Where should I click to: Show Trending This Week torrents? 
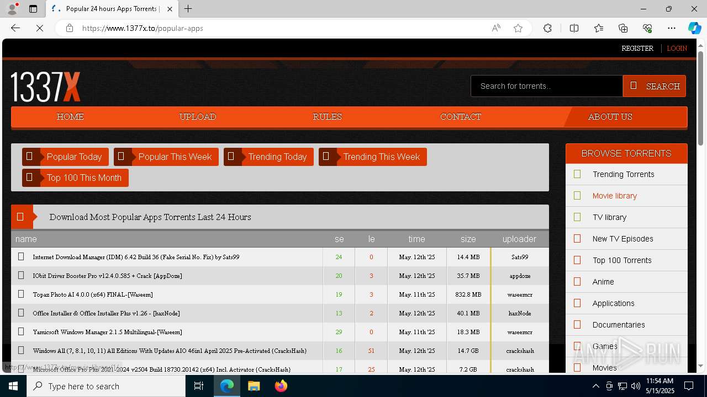(373, 157)
